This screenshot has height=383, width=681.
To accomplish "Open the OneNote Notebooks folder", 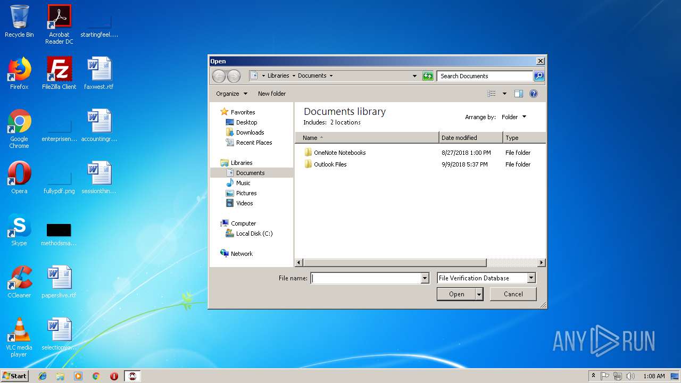I will (x=339, y=153).
